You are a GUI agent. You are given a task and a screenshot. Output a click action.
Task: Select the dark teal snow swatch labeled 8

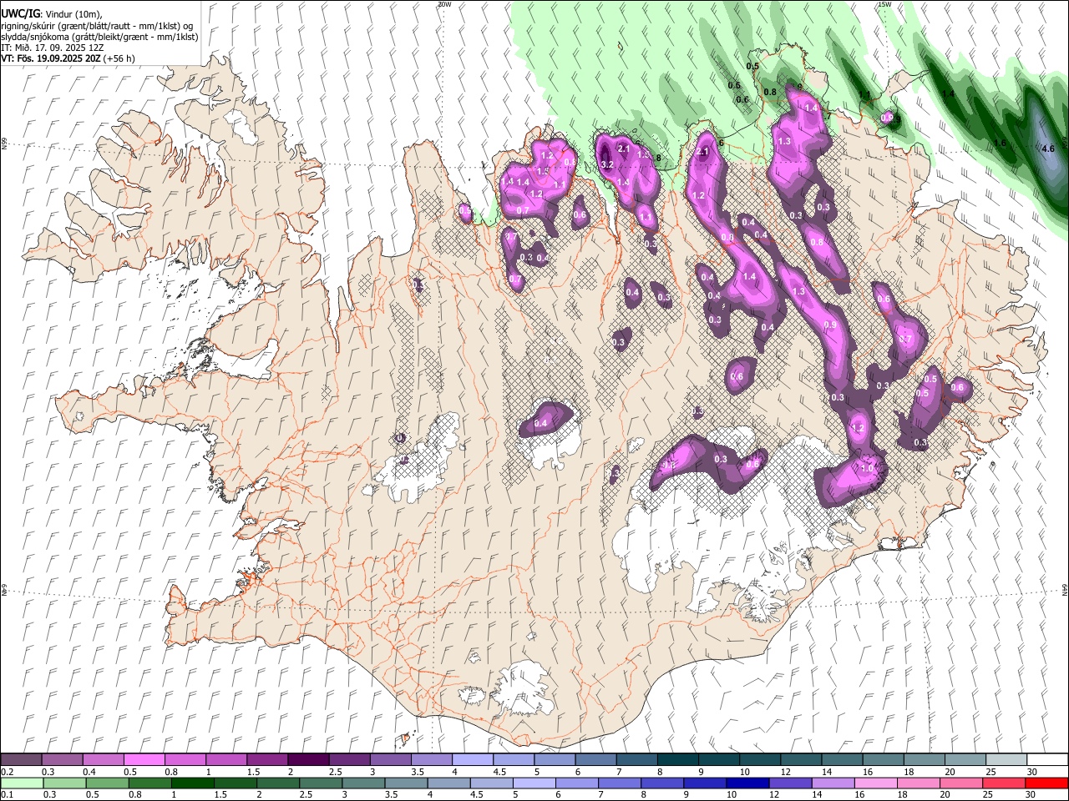tap(676, 760)
